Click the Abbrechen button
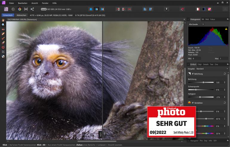Viewport: 230px width, 147px height. (x=22, y=15)
